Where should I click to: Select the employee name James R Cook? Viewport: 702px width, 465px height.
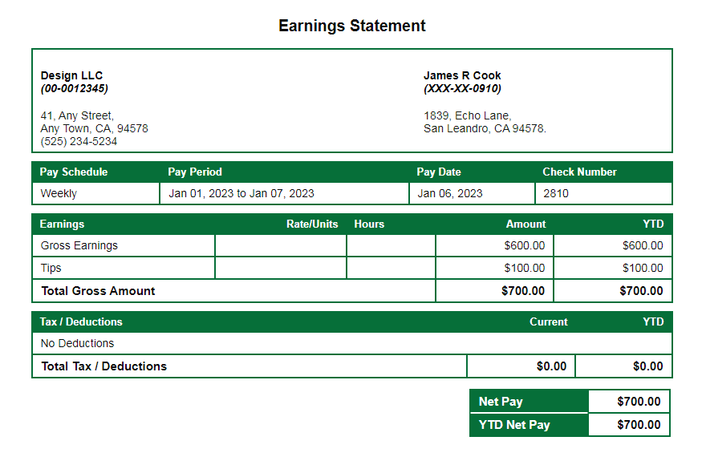[462, 75]
